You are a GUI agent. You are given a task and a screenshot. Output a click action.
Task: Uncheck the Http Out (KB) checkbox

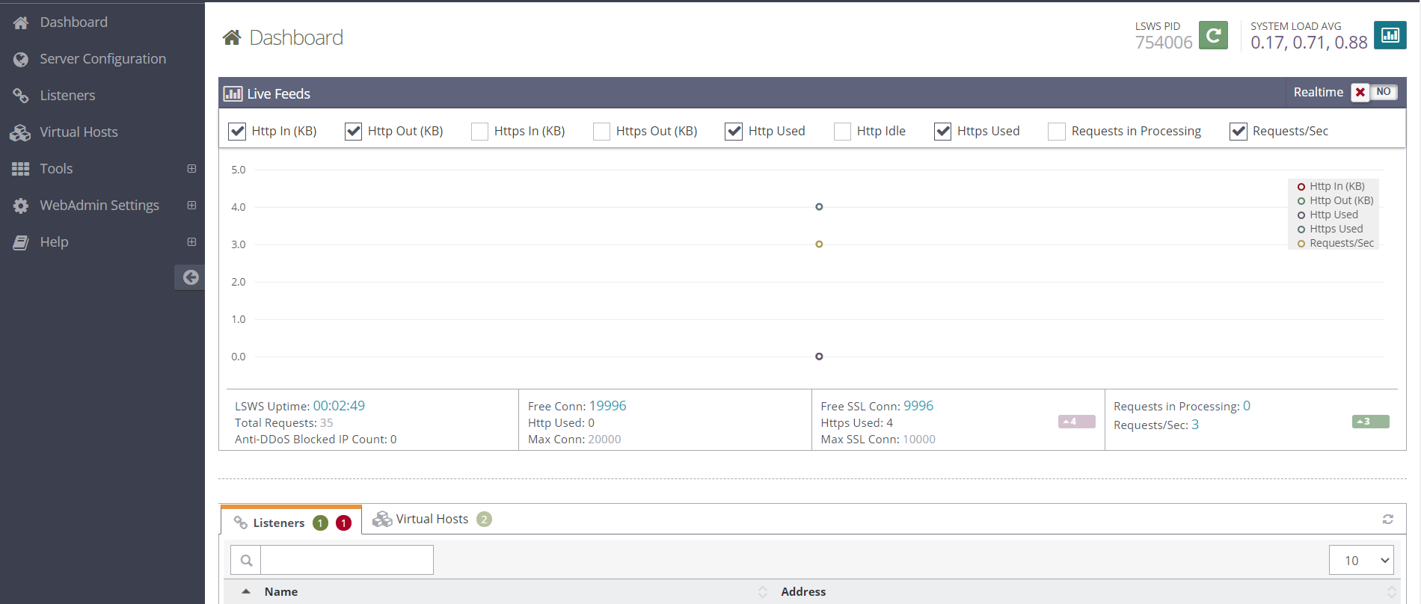click(x=353, y=132)
